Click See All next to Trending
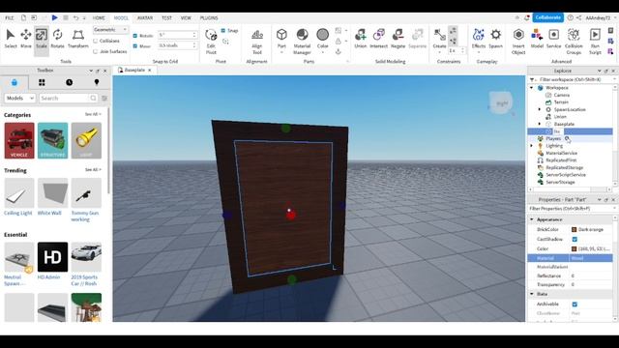The width and height of the screenshot is (619, 348). coord(93,170)
